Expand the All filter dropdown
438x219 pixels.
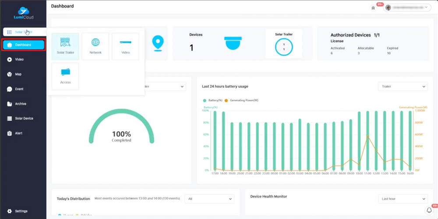[x=209, y=199]
